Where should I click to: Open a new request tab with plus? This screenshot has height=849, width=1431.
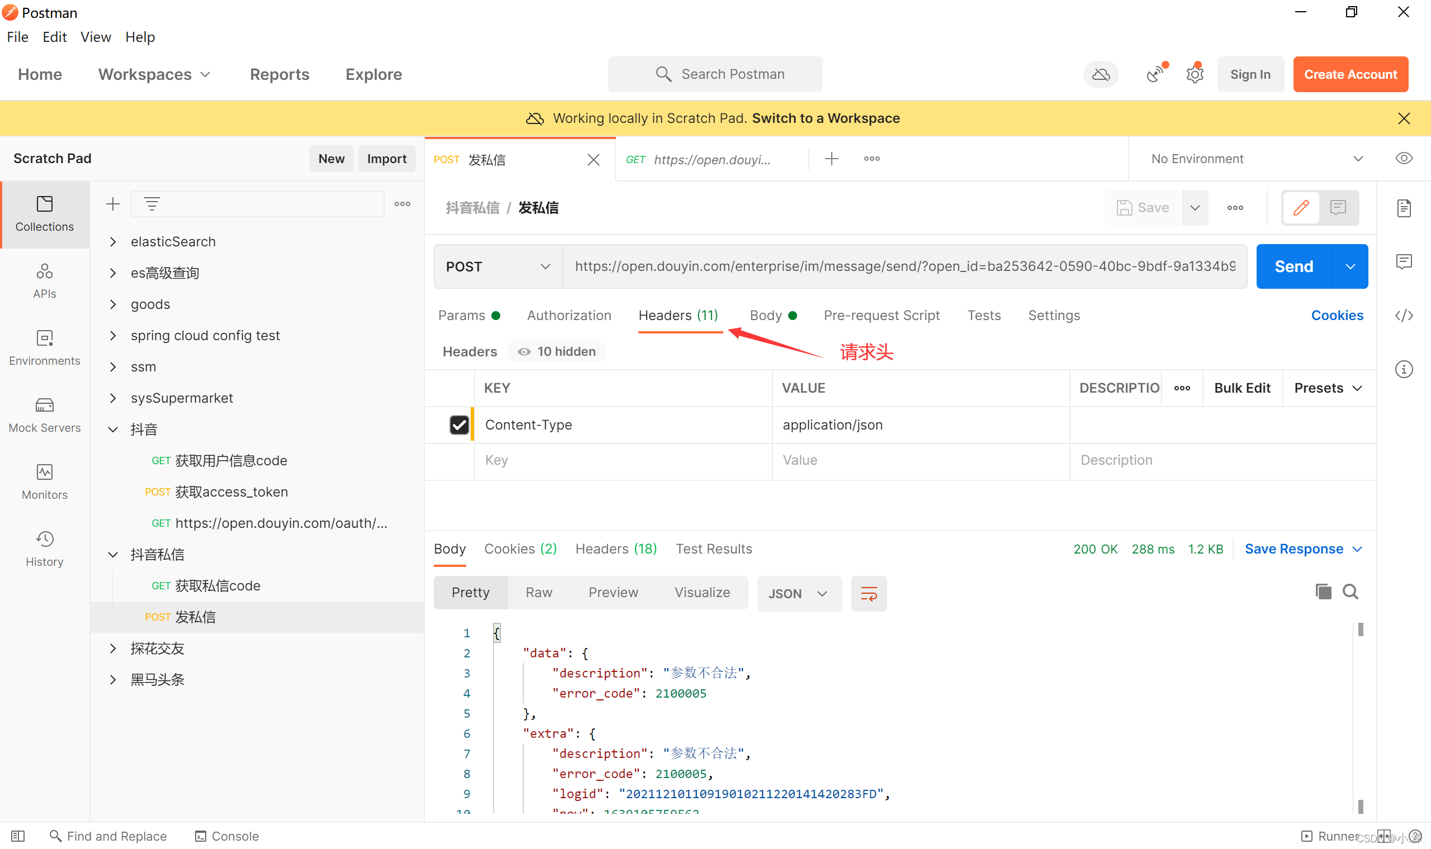click(x=832, y=159)
